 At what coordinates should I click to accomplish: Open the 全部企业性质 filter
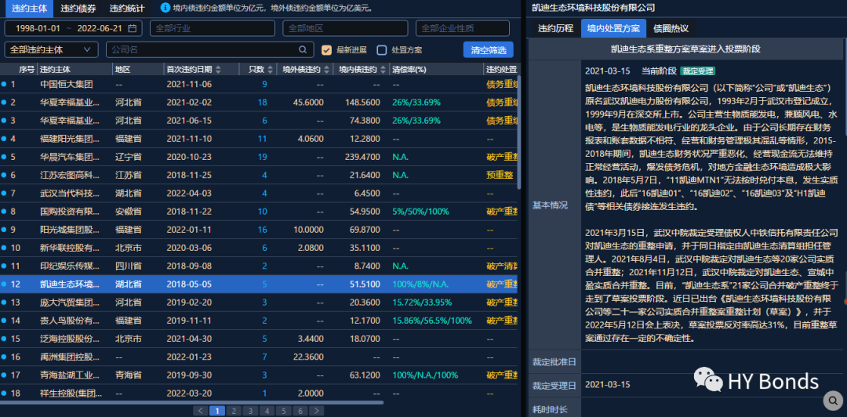point(463,28)
